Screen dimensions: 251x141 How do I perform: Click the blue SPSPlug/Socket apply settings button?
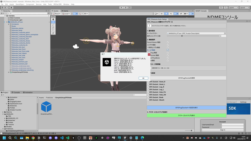(x=186, y=108)
